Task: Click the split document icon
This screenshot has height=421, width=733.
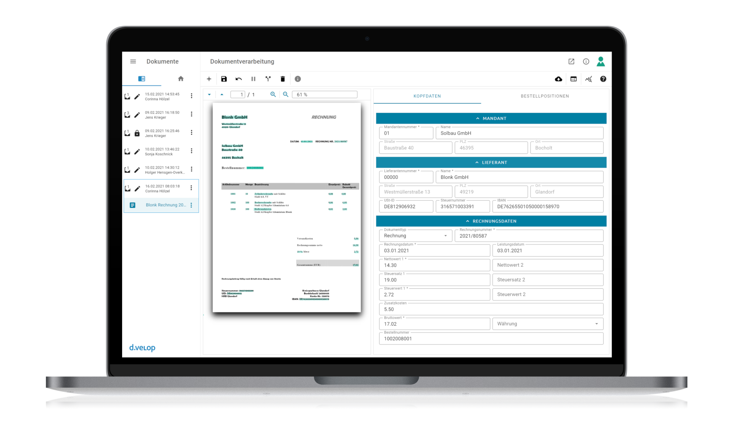Action: click(268, 79)
